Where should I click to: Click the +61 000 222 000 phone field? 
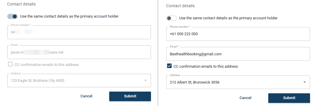(238, 34)
